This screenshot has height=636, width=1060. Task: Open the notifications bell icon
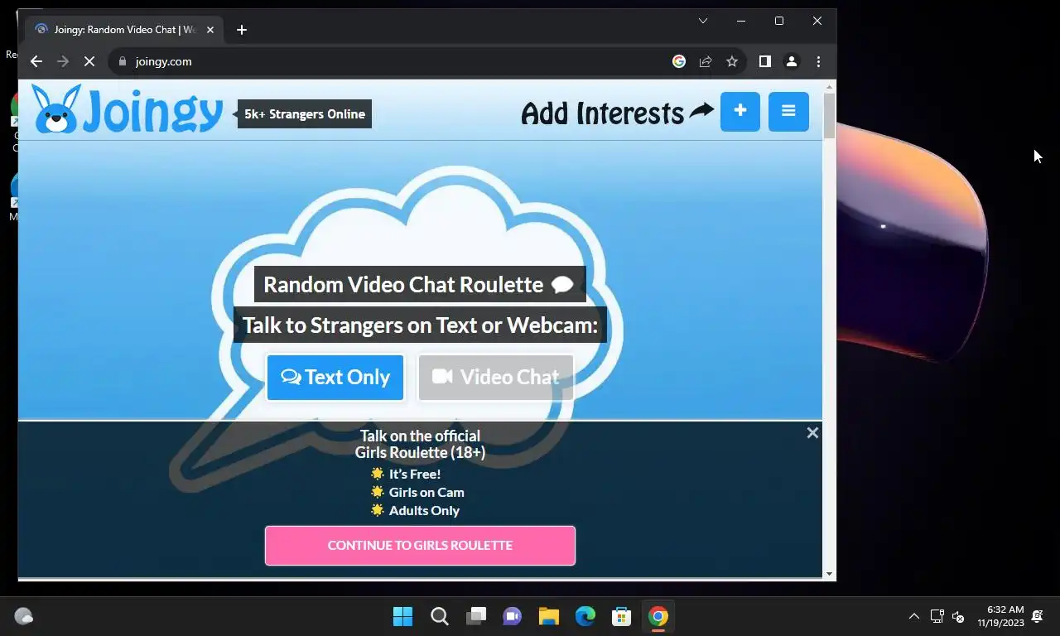(x=1038, y=616)
